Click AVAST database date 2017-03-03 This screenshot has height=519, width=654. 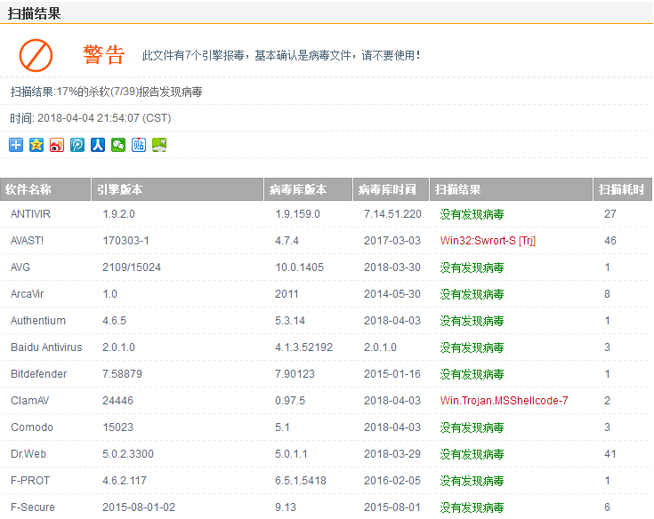392,241
